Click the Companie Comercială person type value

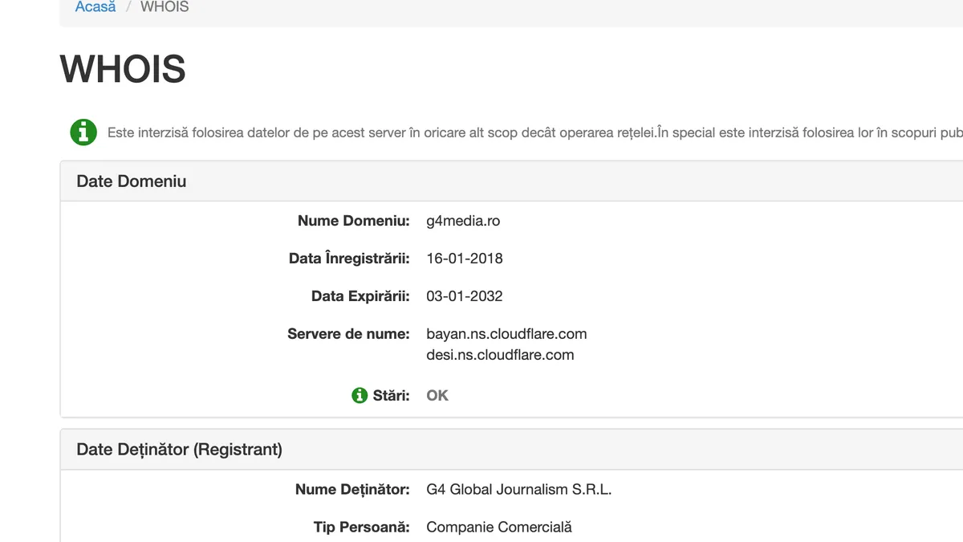tap(499, 528)
